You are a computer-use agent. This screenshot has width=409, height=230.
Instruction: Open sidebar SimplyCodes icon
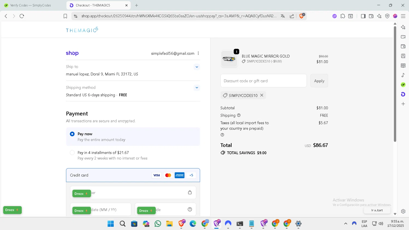[403, 85]
